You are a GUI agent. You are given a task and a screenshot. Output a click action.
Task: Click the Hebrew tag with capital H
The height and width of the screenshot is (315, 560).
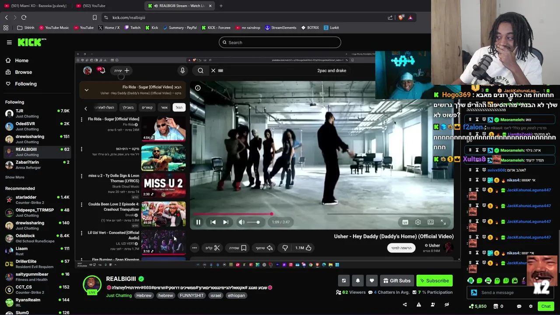pos(143,295)
